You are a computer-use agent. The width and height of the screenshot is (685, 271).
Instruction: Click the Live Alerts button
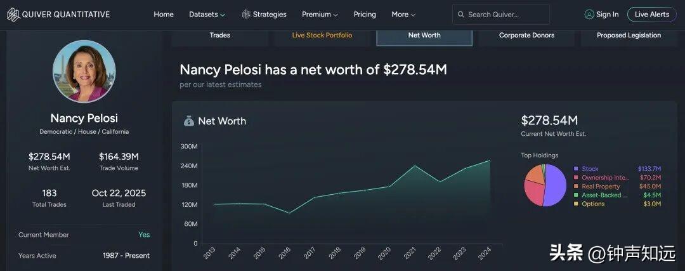tap(651, 15)
